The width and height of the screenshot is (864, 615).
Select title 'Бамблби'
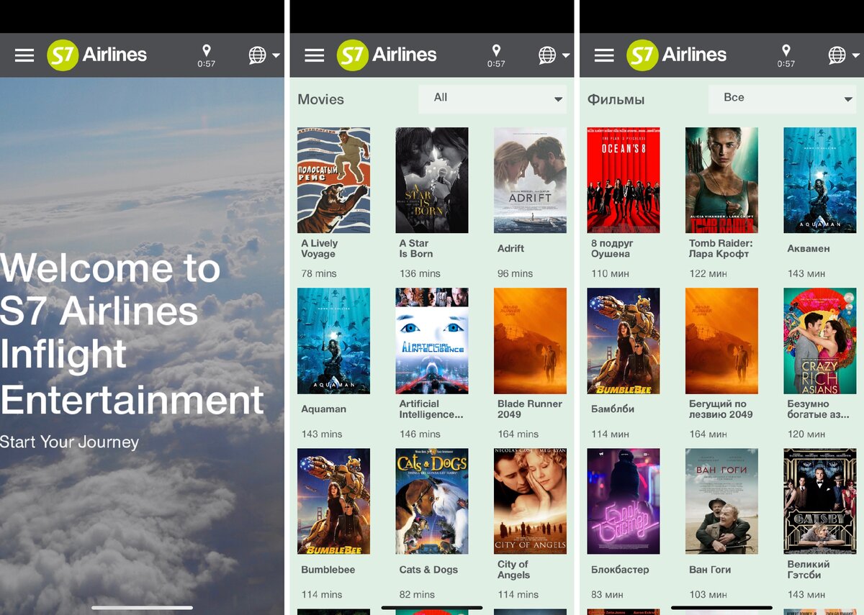612,409
